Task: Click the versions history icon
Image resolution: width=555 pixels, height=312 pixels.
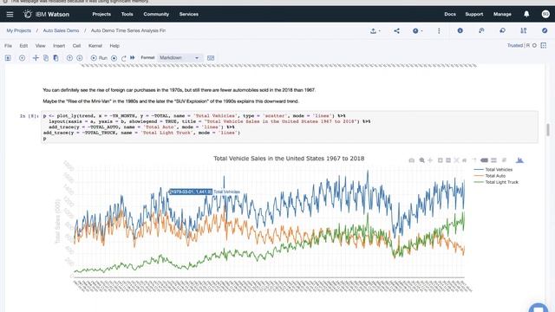Action: point(481,31)
